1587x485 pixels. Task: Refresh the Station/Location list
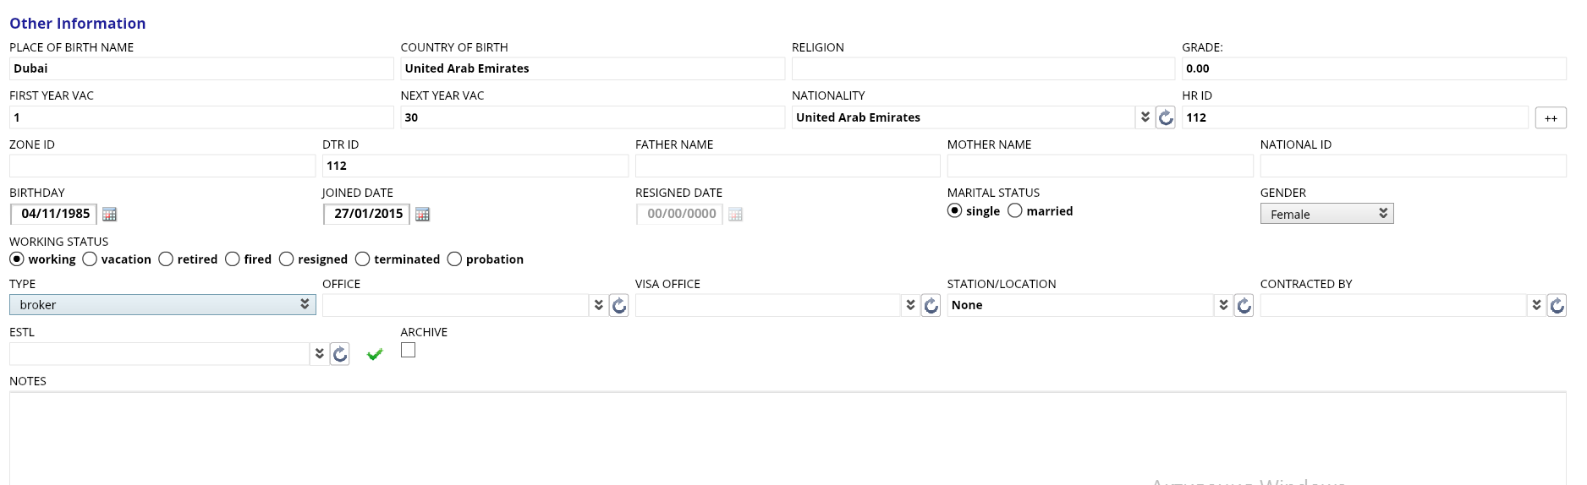[x=1244, y=305]
